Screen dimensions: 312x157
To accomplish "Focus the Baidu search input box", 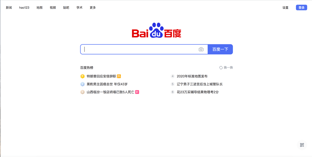I will [144, 49].
